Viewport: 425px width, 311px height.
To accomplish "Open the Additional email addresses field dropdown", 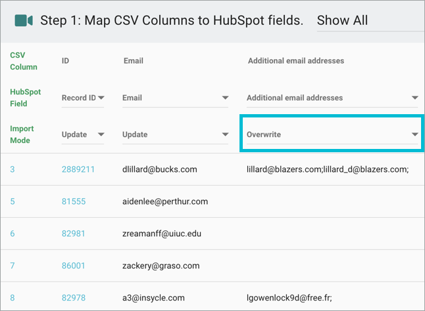I will click(332, 98).
